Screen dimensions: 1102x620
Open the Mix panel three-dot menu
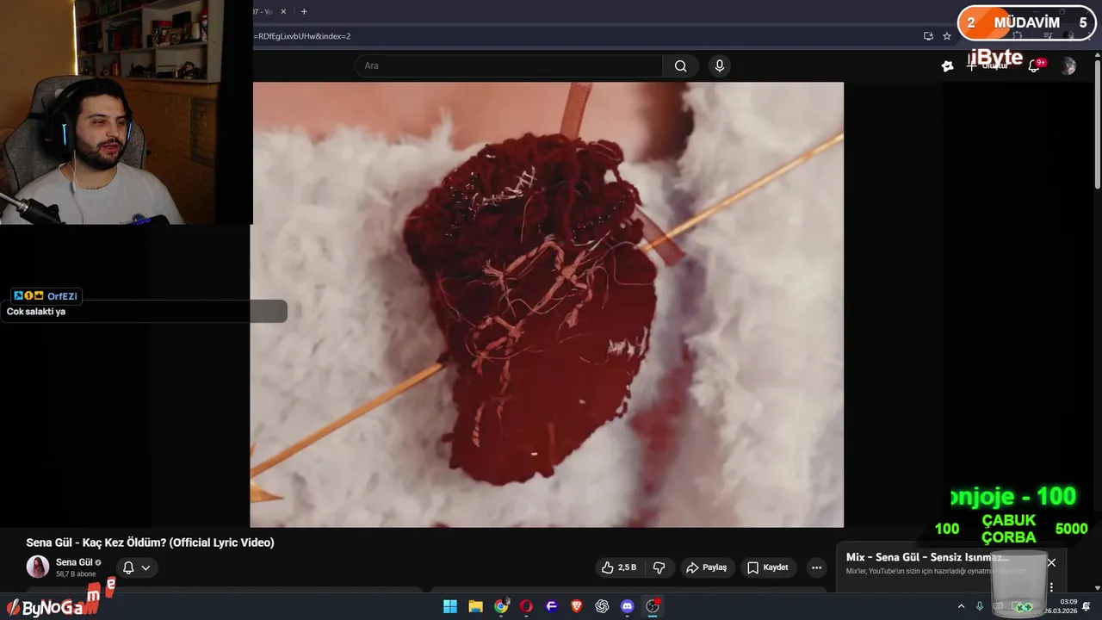tap(1051, 587)
